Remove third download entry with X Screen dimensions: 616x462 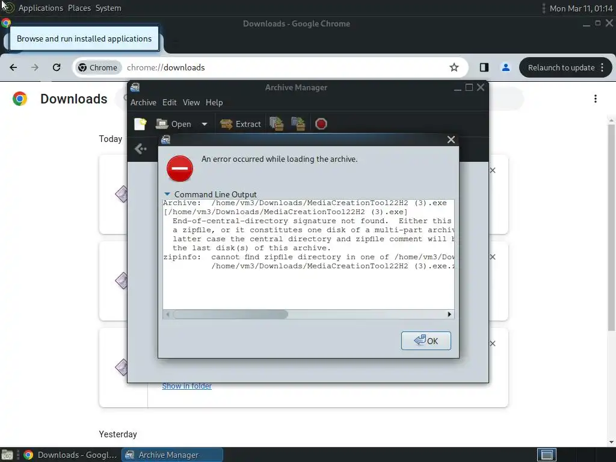tap(493, 343)
